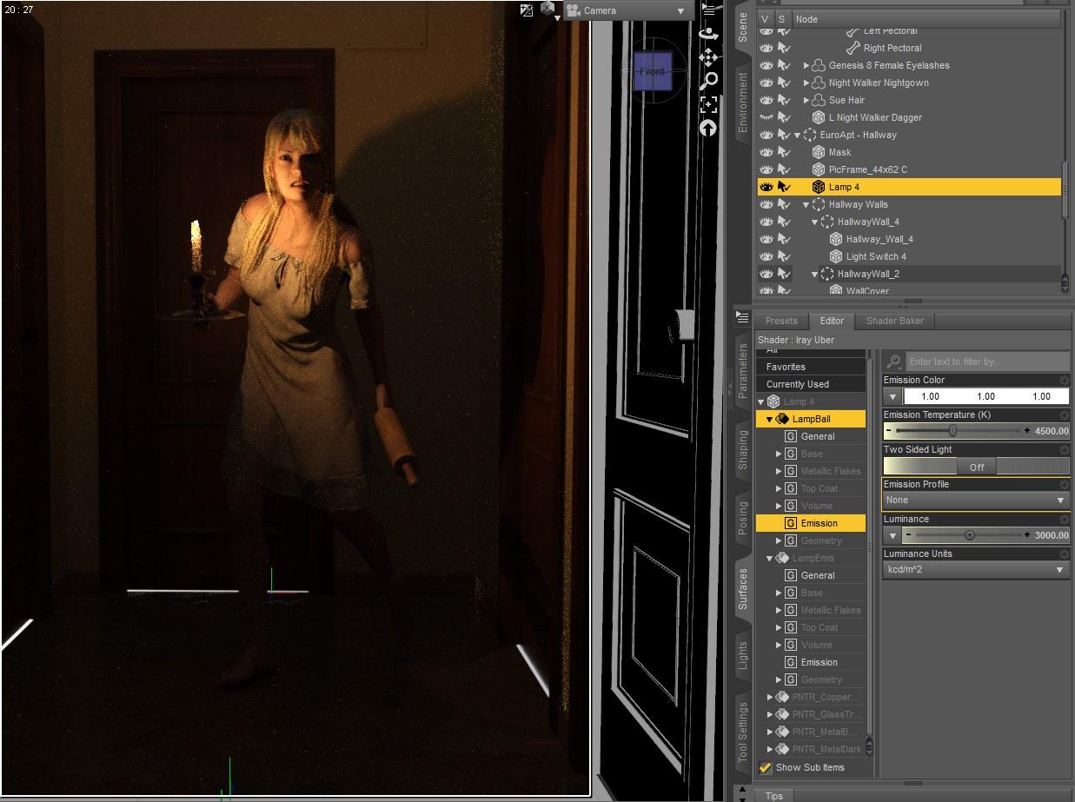Select Favorites filter in surfaces list
Viewport: 1075px width, 802px height.
[x=786, y=367]
